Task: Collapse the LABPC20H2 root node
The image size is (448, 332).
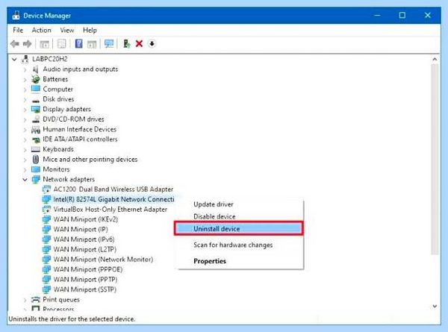Action: 14,60
